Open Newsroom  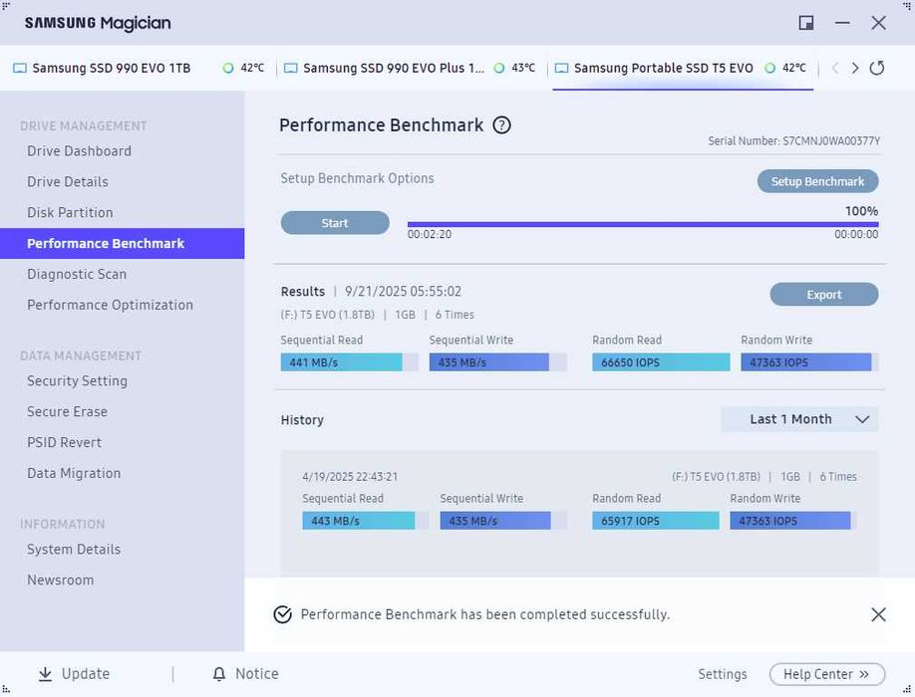click(61, 580)
